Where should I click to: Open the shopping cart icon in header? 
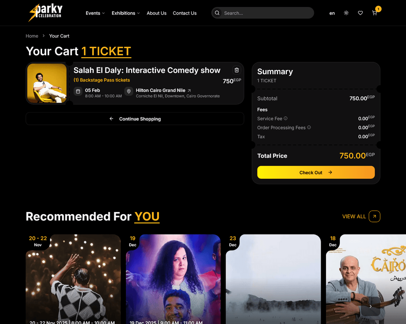[x=374, y=13]
